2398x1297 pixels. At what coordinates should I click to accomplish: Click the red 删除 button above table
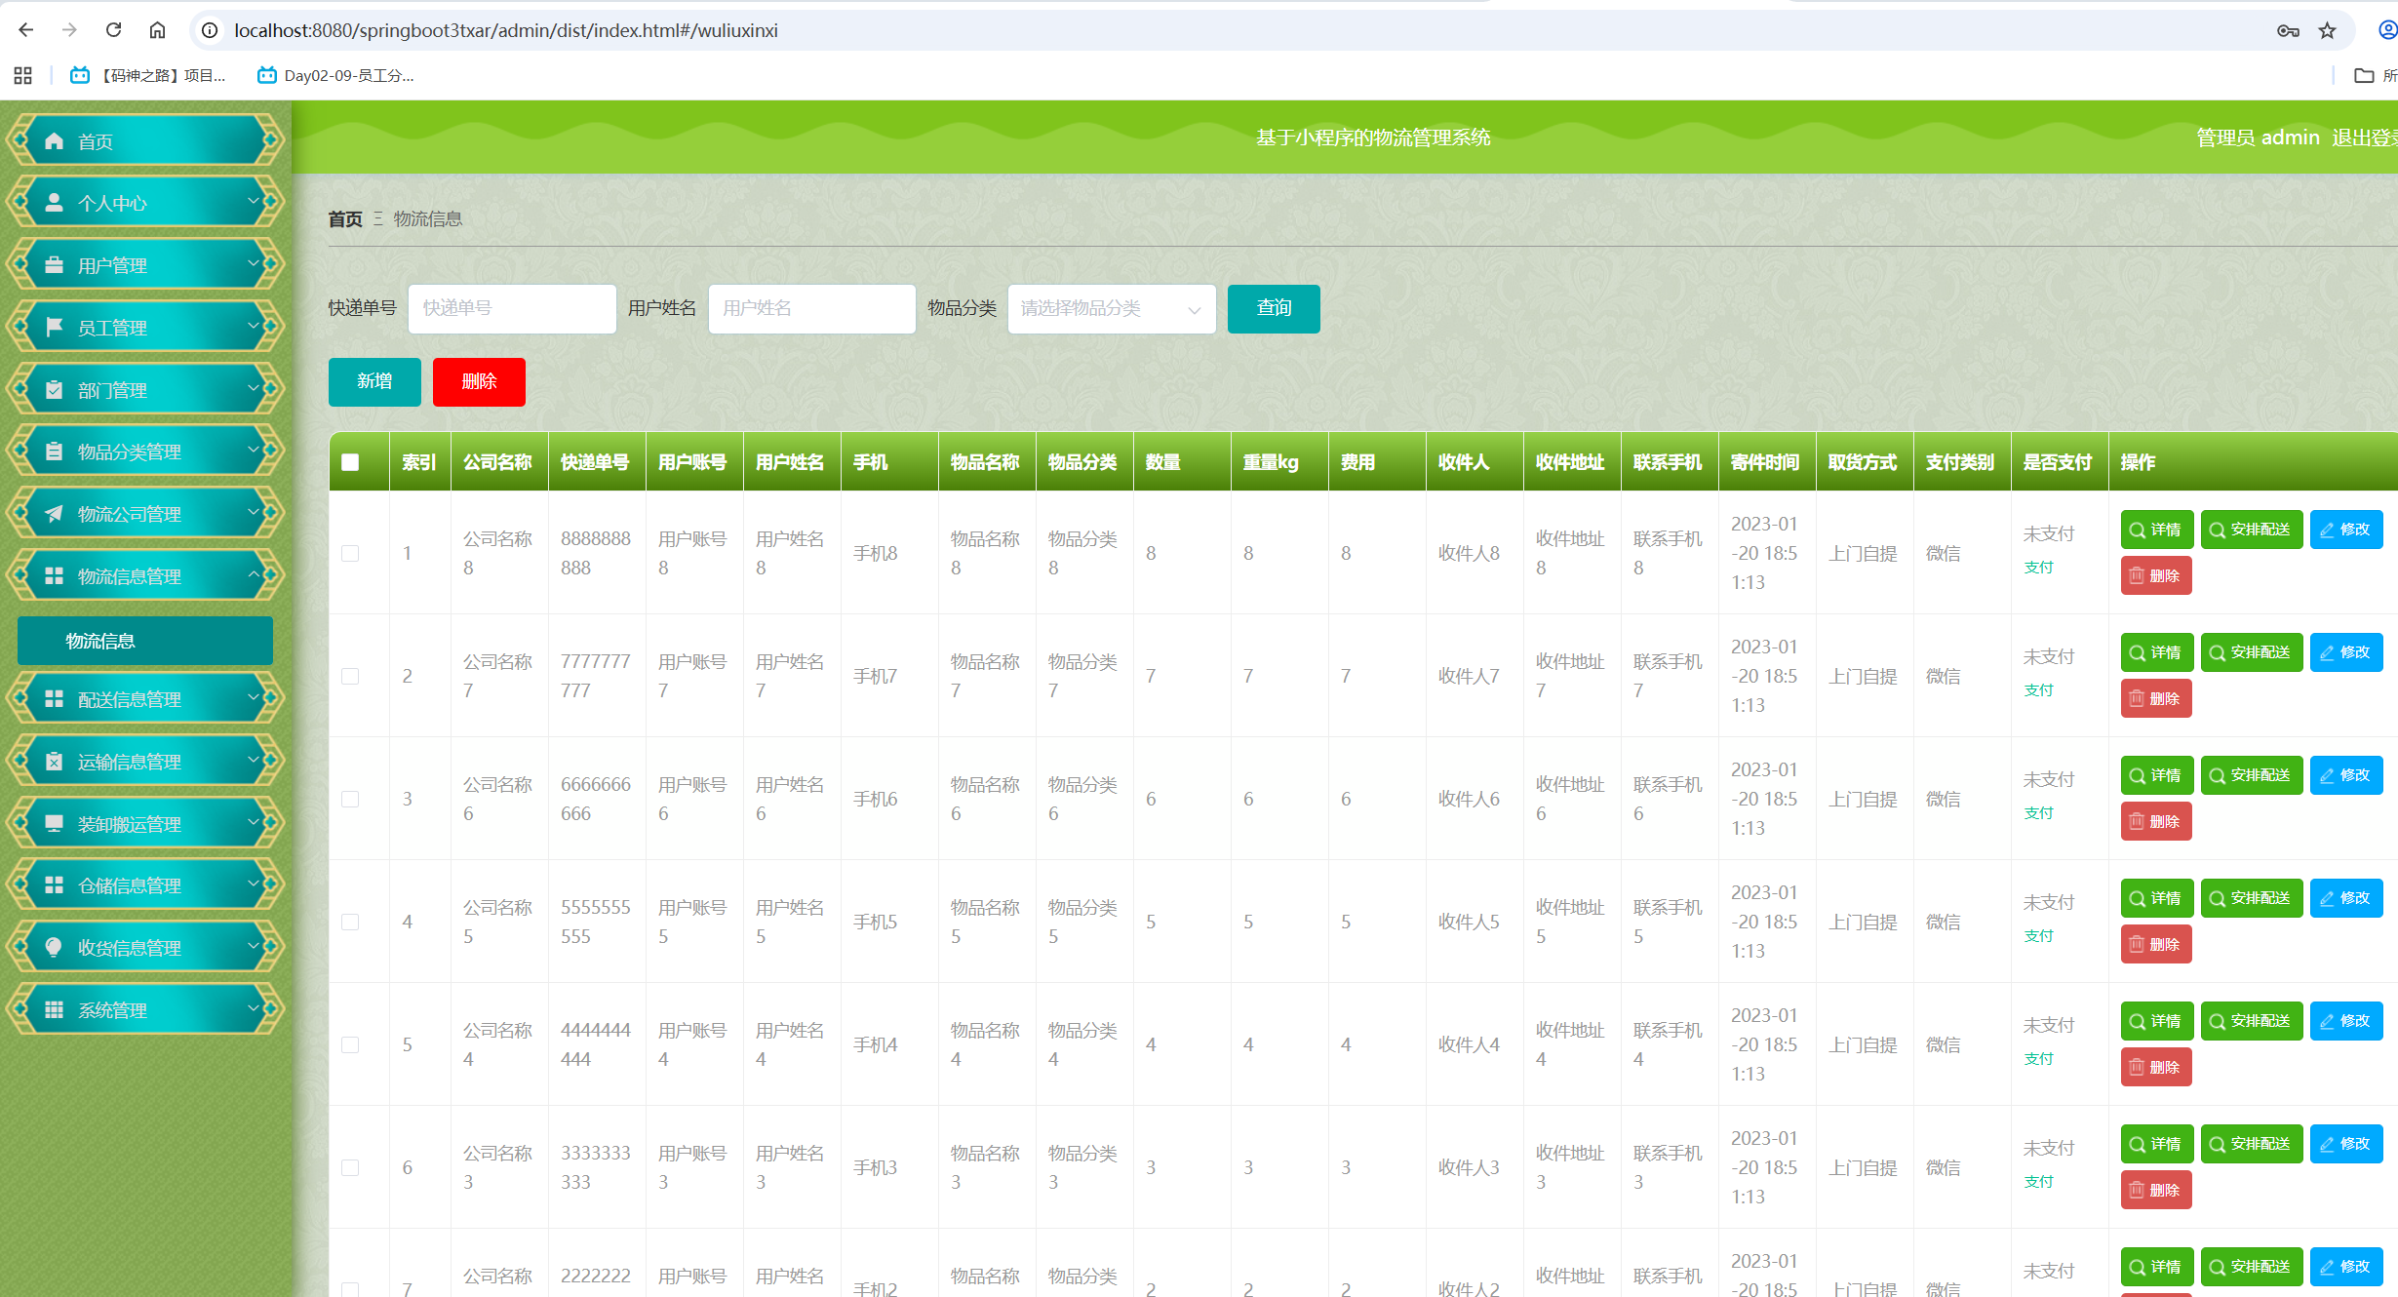[x=479, y=381]
